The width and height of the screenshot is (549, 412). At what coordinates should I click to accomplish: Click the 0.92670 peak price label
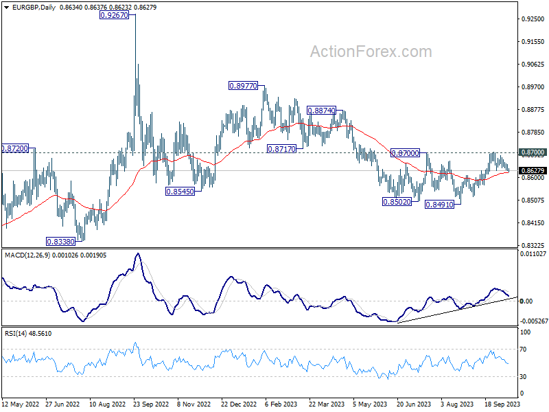click(x=114, y=15)
